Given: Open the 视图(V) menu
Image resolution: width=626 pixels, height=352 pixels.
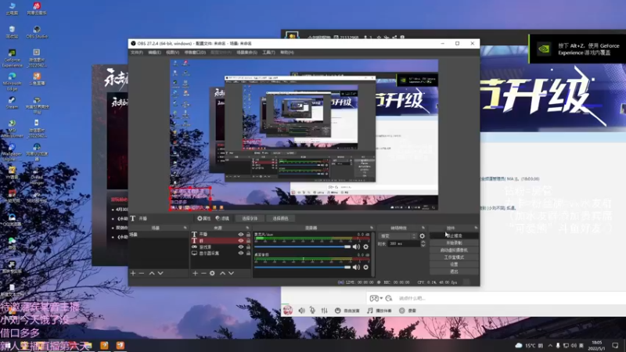Looking at the screenshot, I should tap(172, 52).
